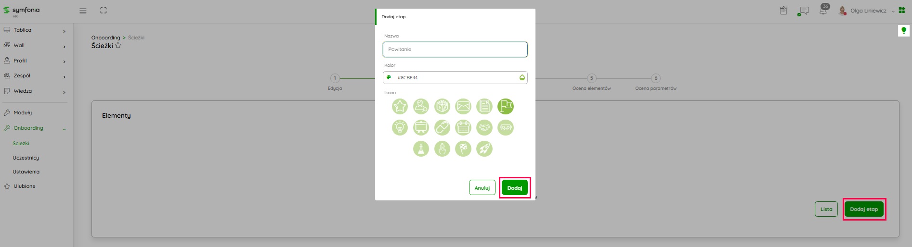Go to Ustawienia in the sidebar
This screenshot has height=247, width=912.
point(26,172)
